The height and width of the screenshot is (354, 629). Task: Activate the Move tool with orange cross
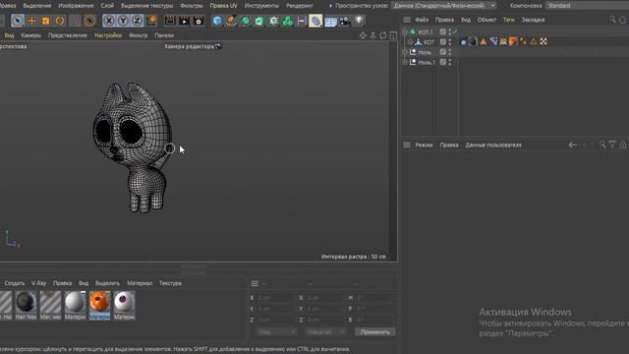(x=31, y=21)
